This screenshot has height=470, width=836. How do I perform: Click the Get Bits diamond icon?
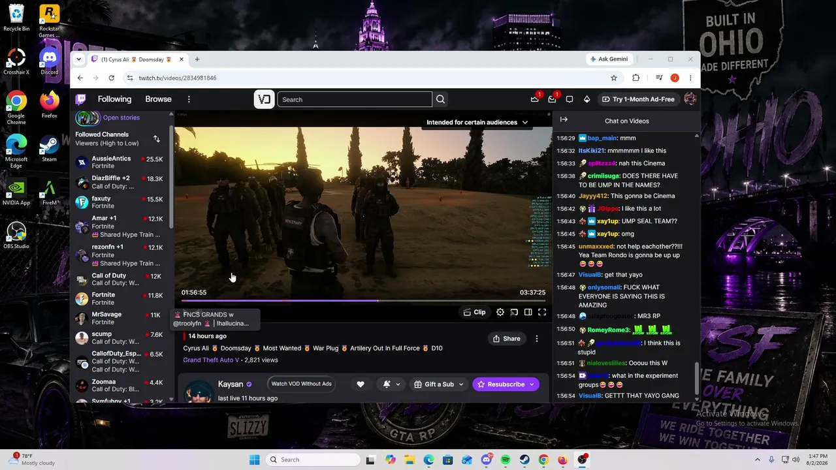click(x=587, y=99)
